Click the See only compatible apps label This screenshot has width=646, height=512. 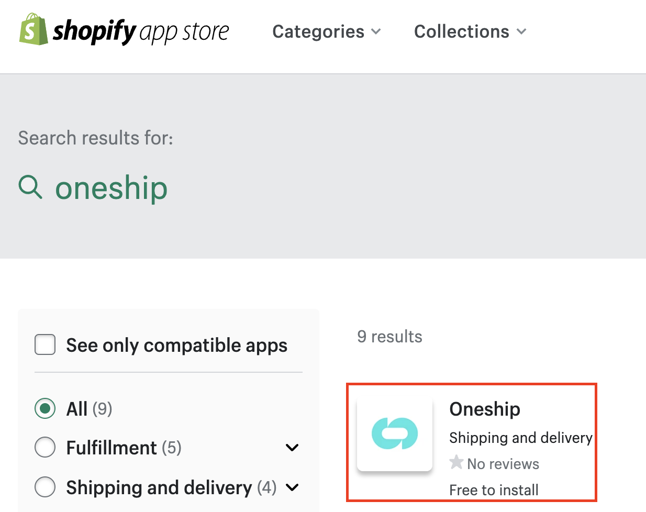tap(176, 345)
